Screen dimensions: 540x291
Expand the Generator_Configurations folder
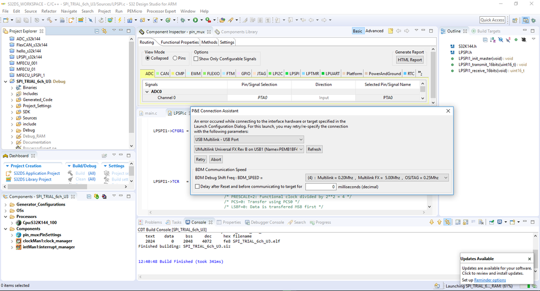pyautogui.click(x=5, y=204)
